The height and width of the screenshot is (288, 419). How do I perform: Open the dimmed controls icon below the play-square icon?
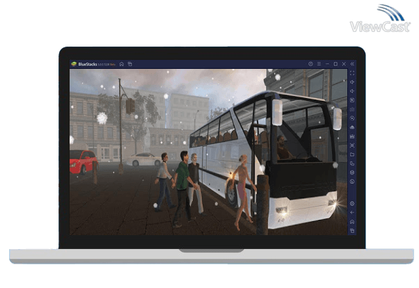(x=352, y=109)
